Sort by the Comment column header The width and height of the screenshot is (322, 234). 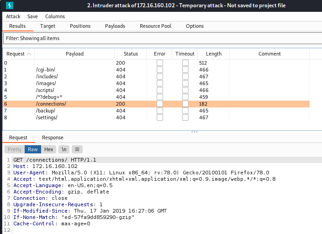point(269,54)
